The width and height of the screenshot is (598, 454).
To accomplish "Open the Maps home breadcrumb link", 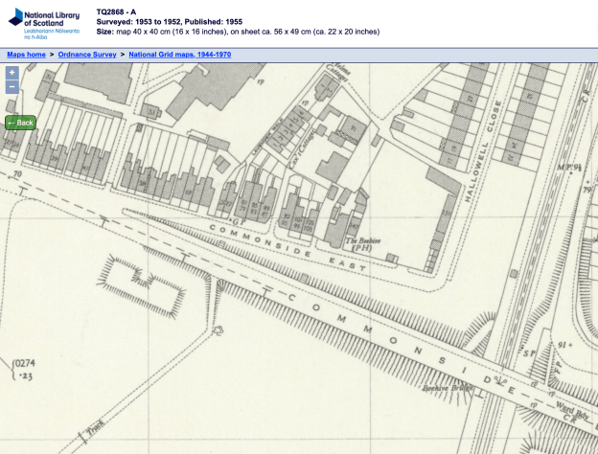I will tap(26, 55).
